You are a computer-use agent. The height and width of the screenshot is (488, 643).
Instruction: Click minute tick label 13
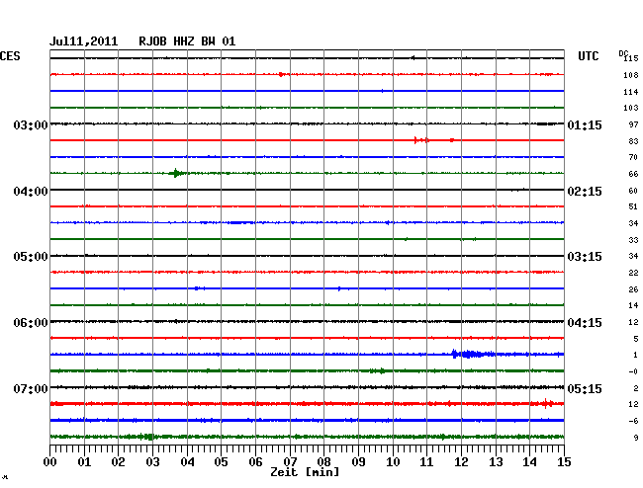(496, 462)
